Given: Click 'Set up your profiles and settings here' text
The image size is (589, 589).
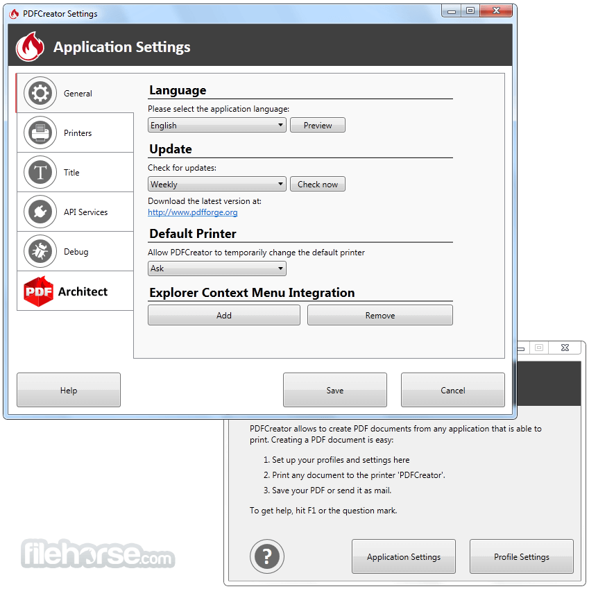Looking at the screenshot, I should (x=341, y=460).
